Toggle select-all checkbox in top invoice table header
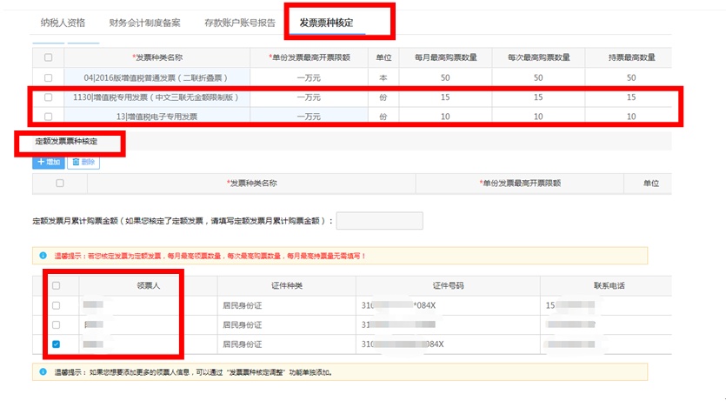726x401 pixels. pyautogui.click(x=48, y=57)
